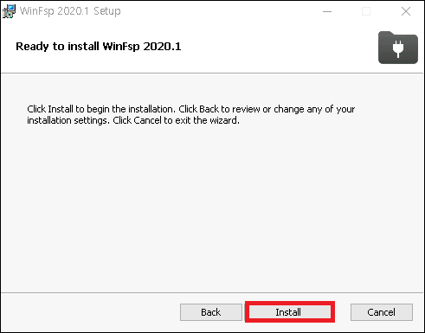The image size is (425, 333).
Task: Click the word "Back" in the instructions
Action: 209,109
